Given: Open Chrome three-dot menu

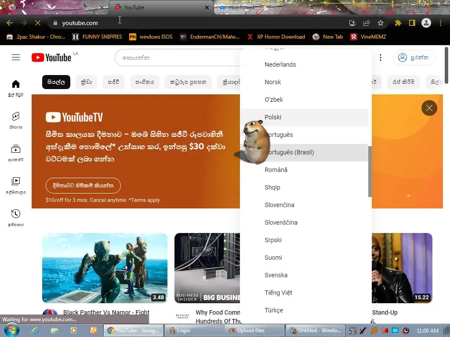Looking at the screenshot, I should click(440, 23).
